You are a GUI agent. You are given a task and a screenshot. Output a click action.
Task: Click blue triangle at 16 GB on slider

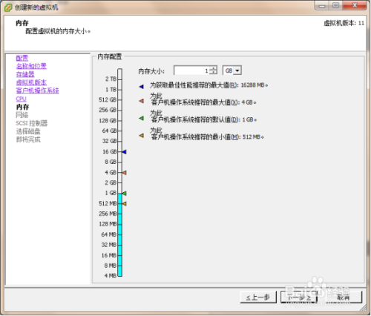(x=124, y=152)
